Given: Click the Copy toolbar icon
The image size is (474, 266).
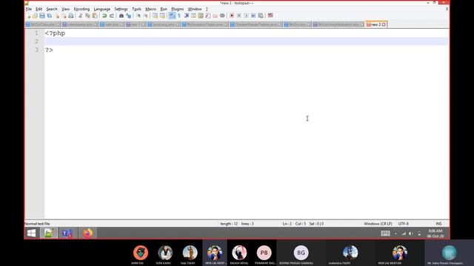Looking at the screenshot, I should (87, 16).
